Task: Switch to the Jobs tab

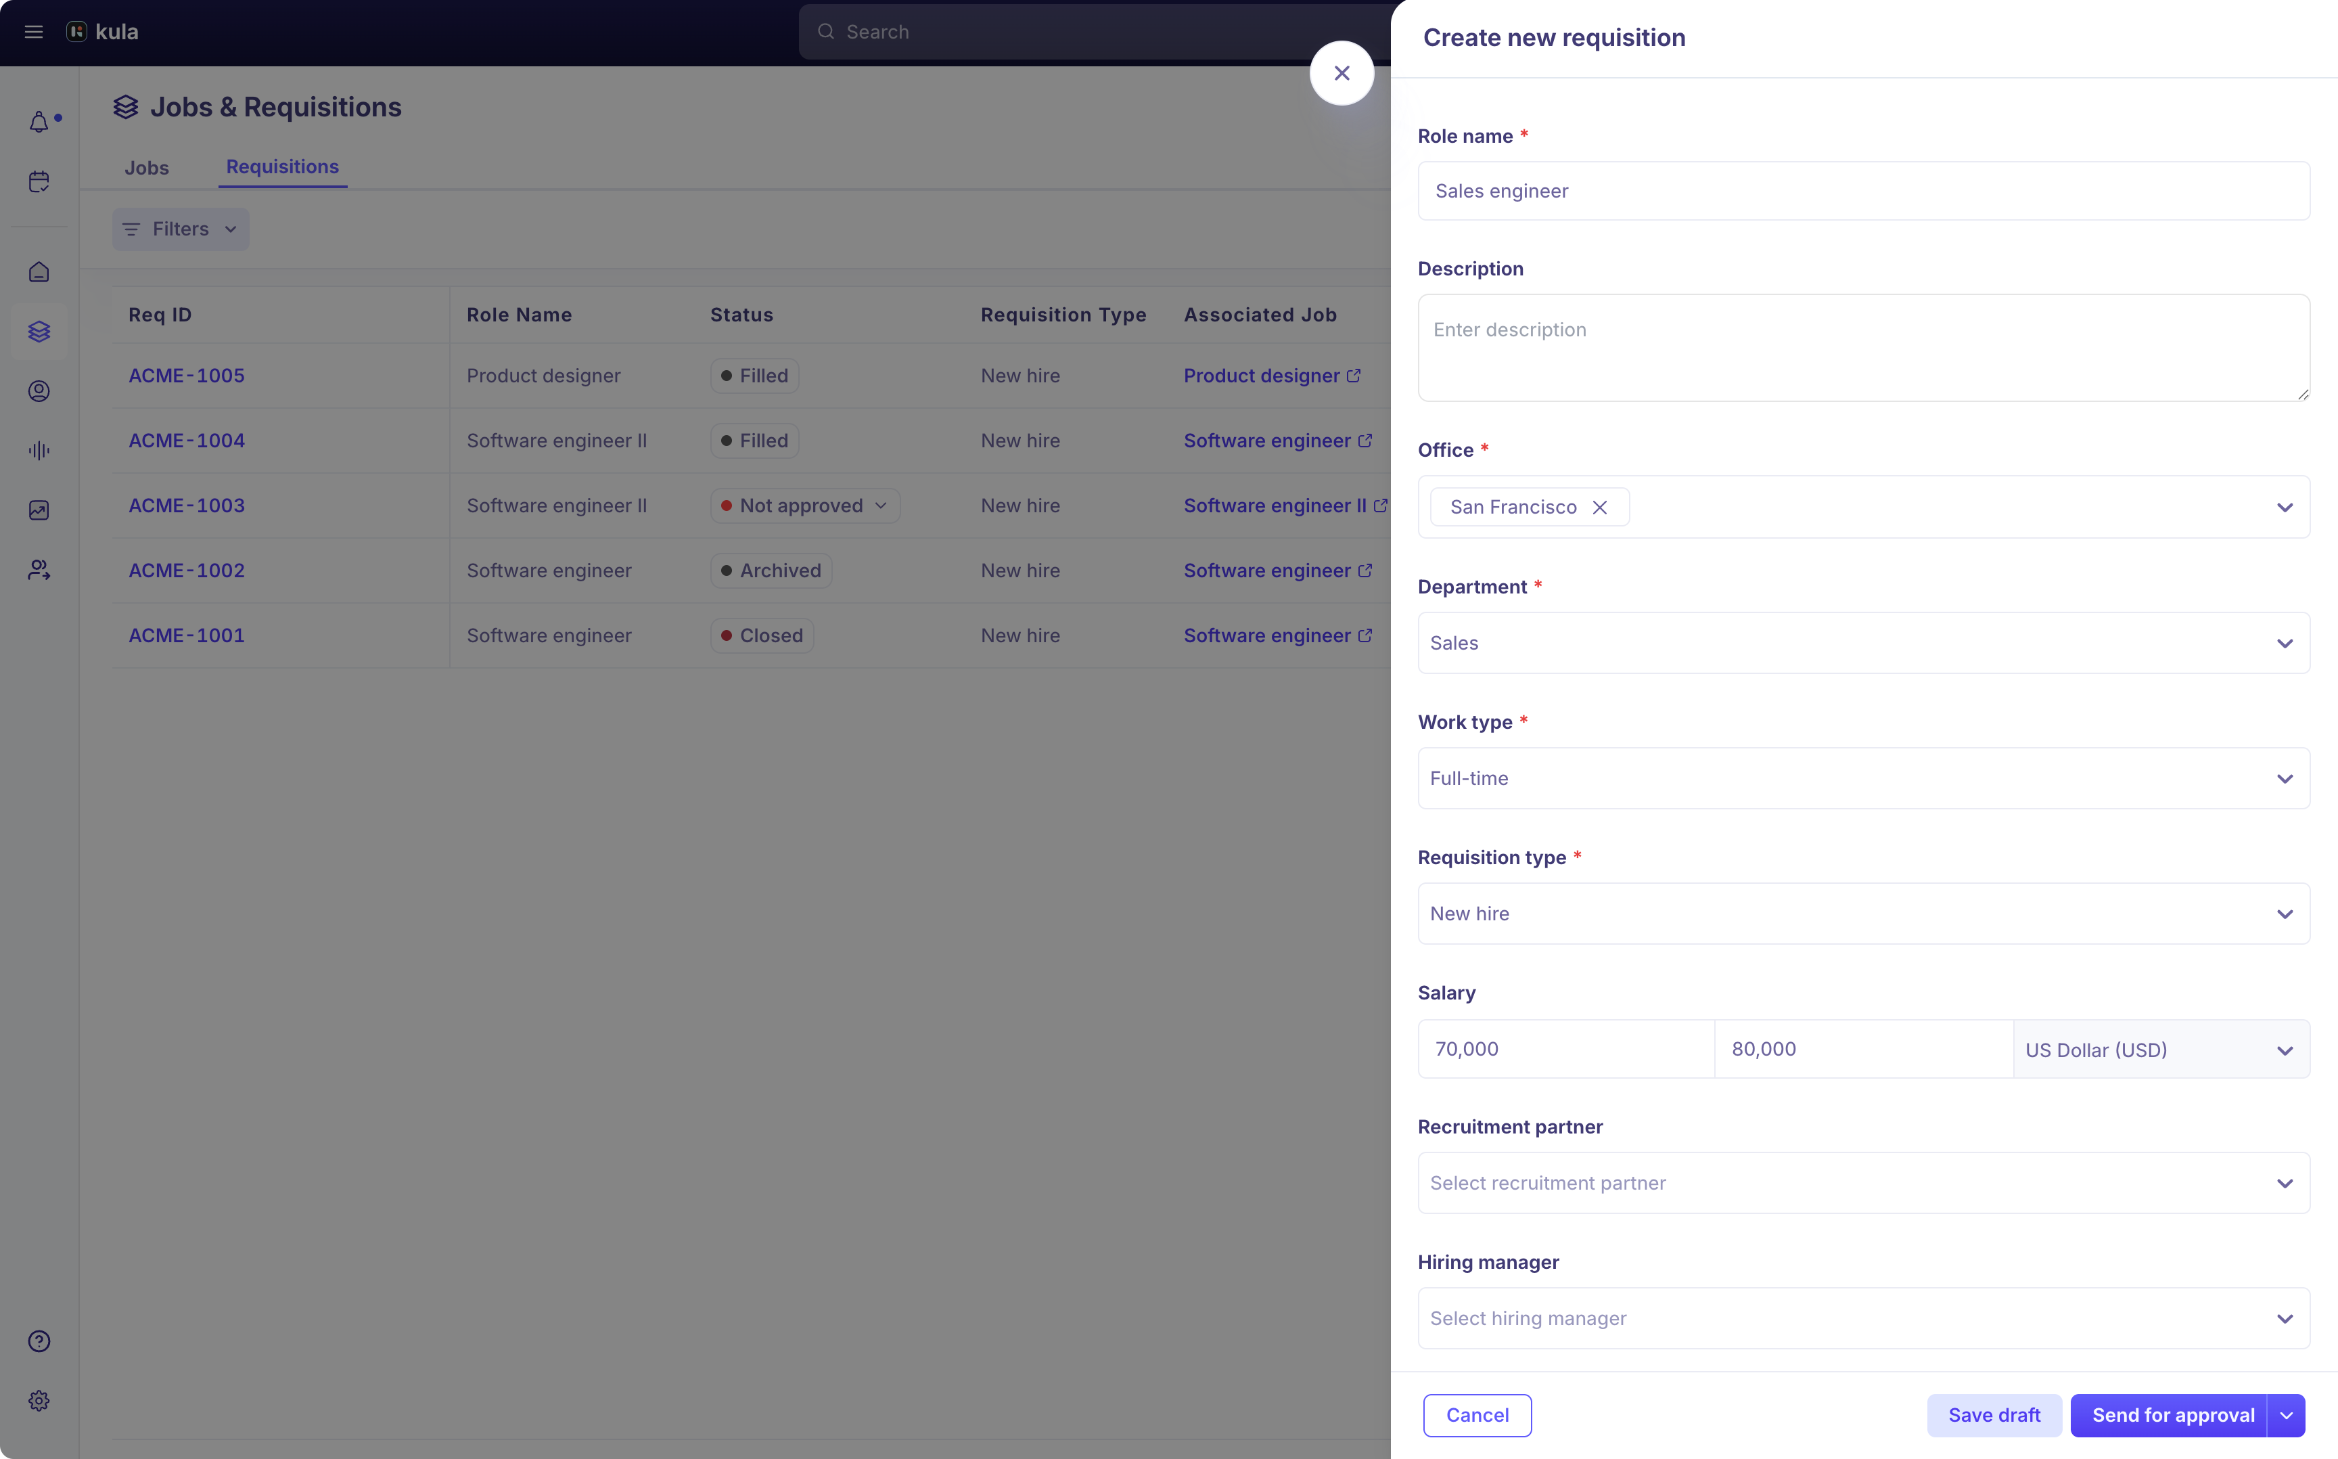Action: pos(147,167)
